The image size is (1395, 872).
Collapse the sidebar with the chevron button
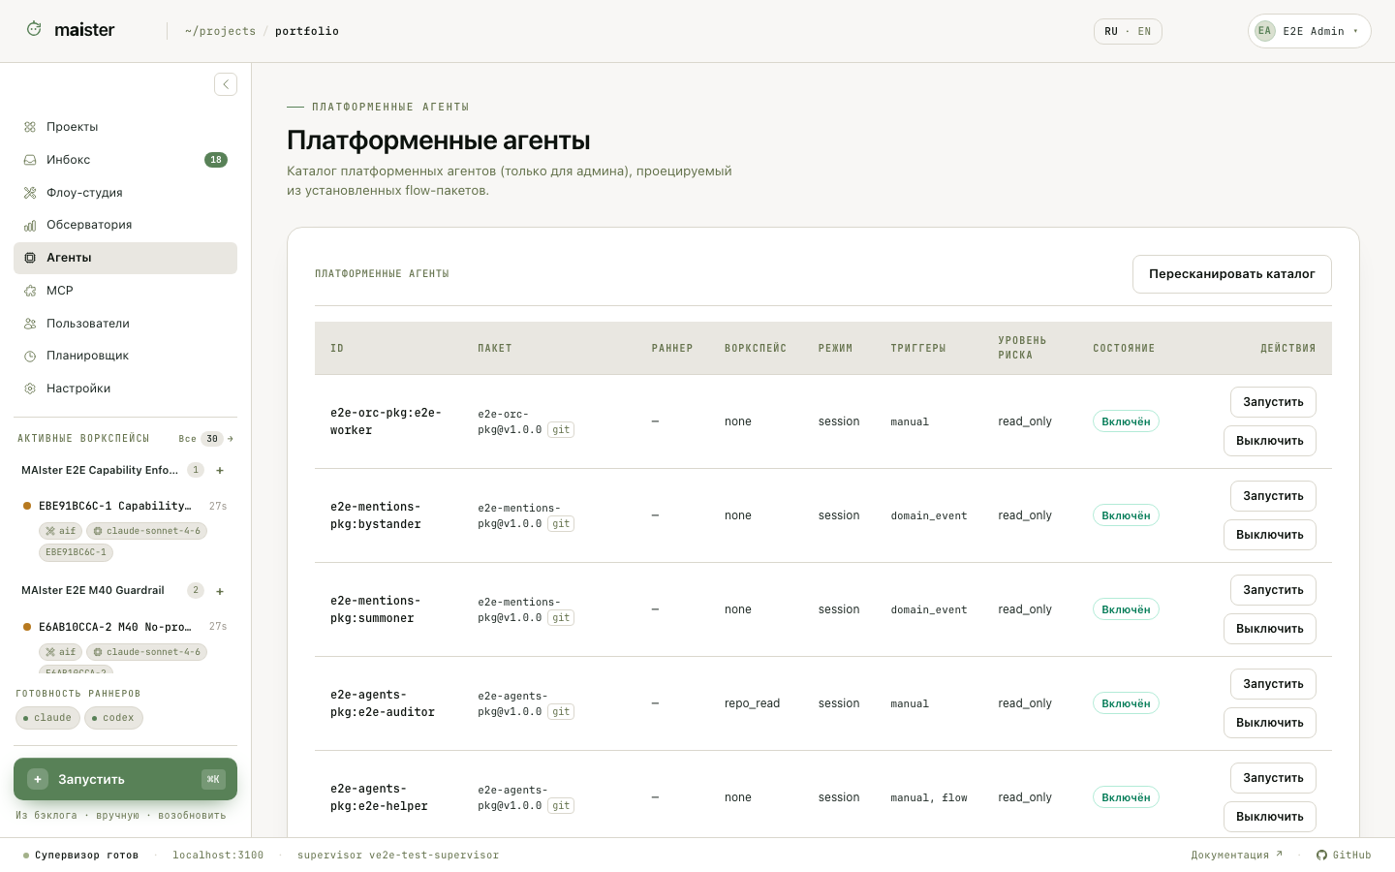click(226, 84)
